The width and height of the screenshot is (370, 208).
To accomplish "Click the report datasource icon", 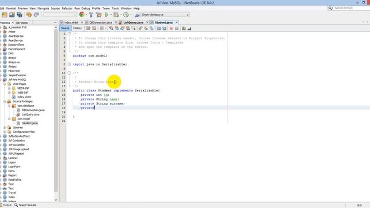I will (x=137, y=14).
